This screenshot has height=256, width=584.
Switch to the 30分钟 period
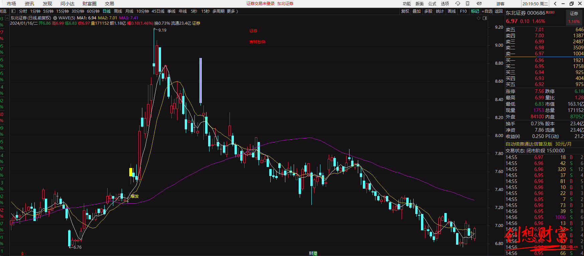pyautogui.click(x=78, y=11)
